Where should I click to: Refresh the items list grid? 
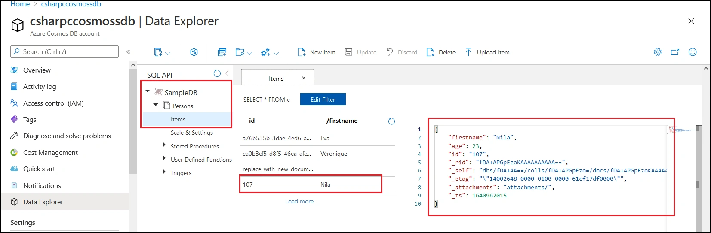pyautogui.click(x=391, y=121)
